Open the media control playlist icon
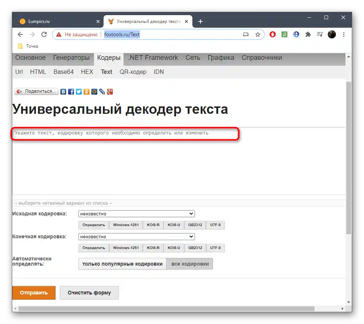Screen dimensions: 364x324 320,35
